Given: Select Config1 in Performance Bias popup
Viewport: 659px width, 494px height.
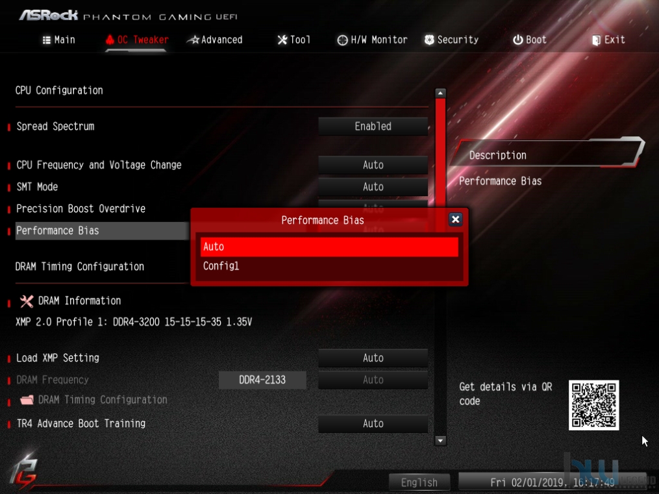Looking at the screenshot, I should tap(329, 266).
